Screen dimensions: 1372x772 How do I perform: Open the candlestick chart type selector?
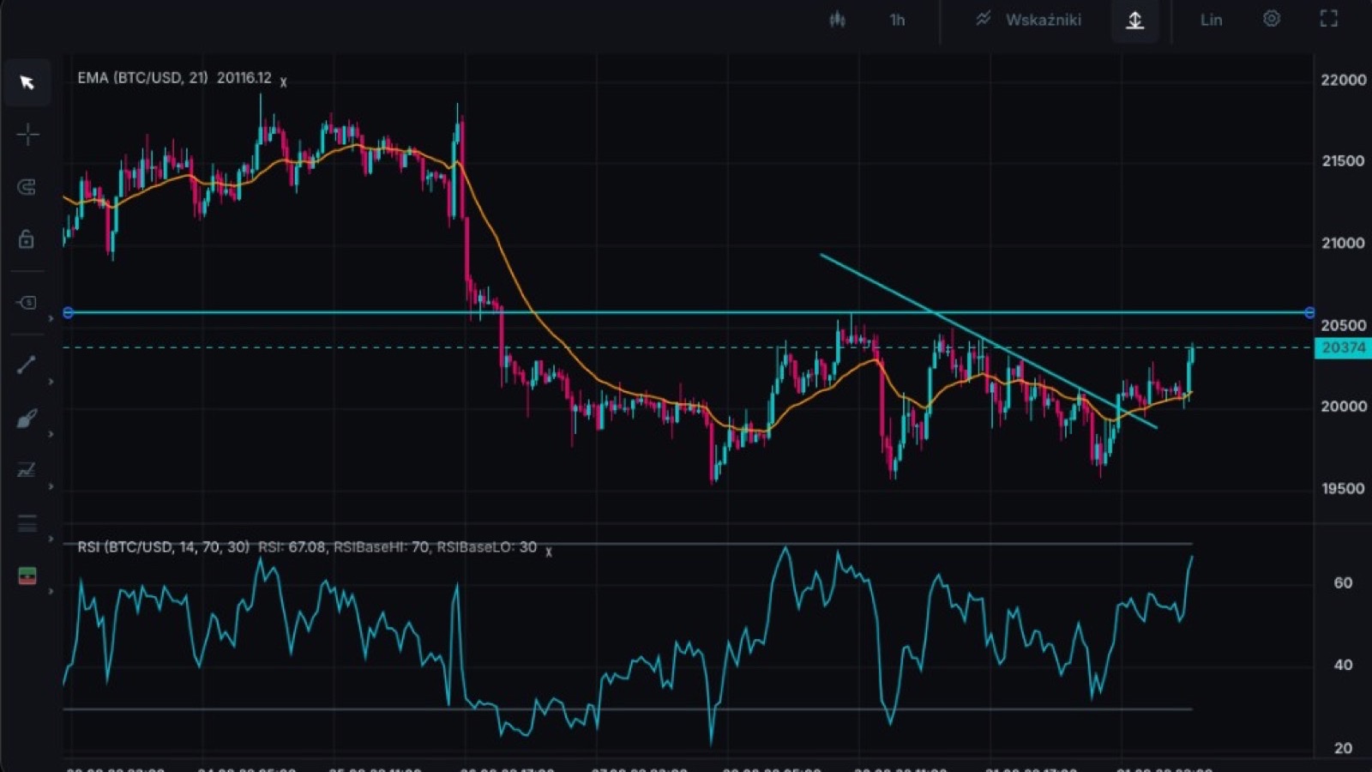point(838,20)
